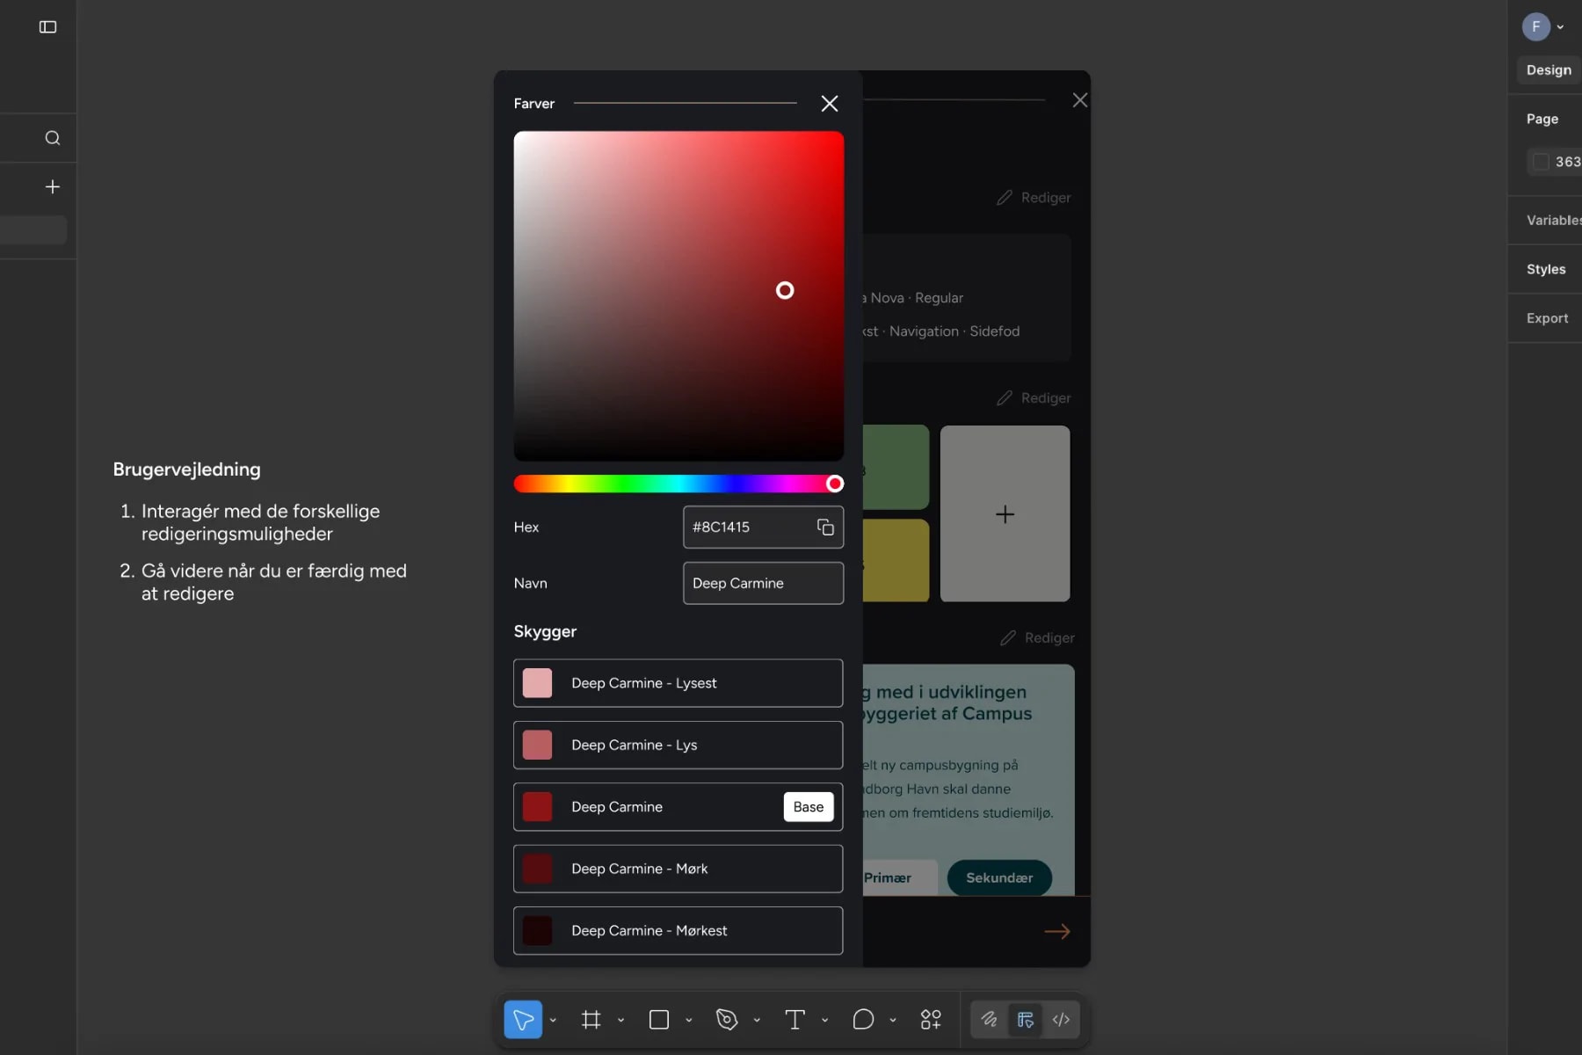The width and height of the screenshot is (1582, 1055).
Task: Click the user avatar F
Action: pos(1536,26)
